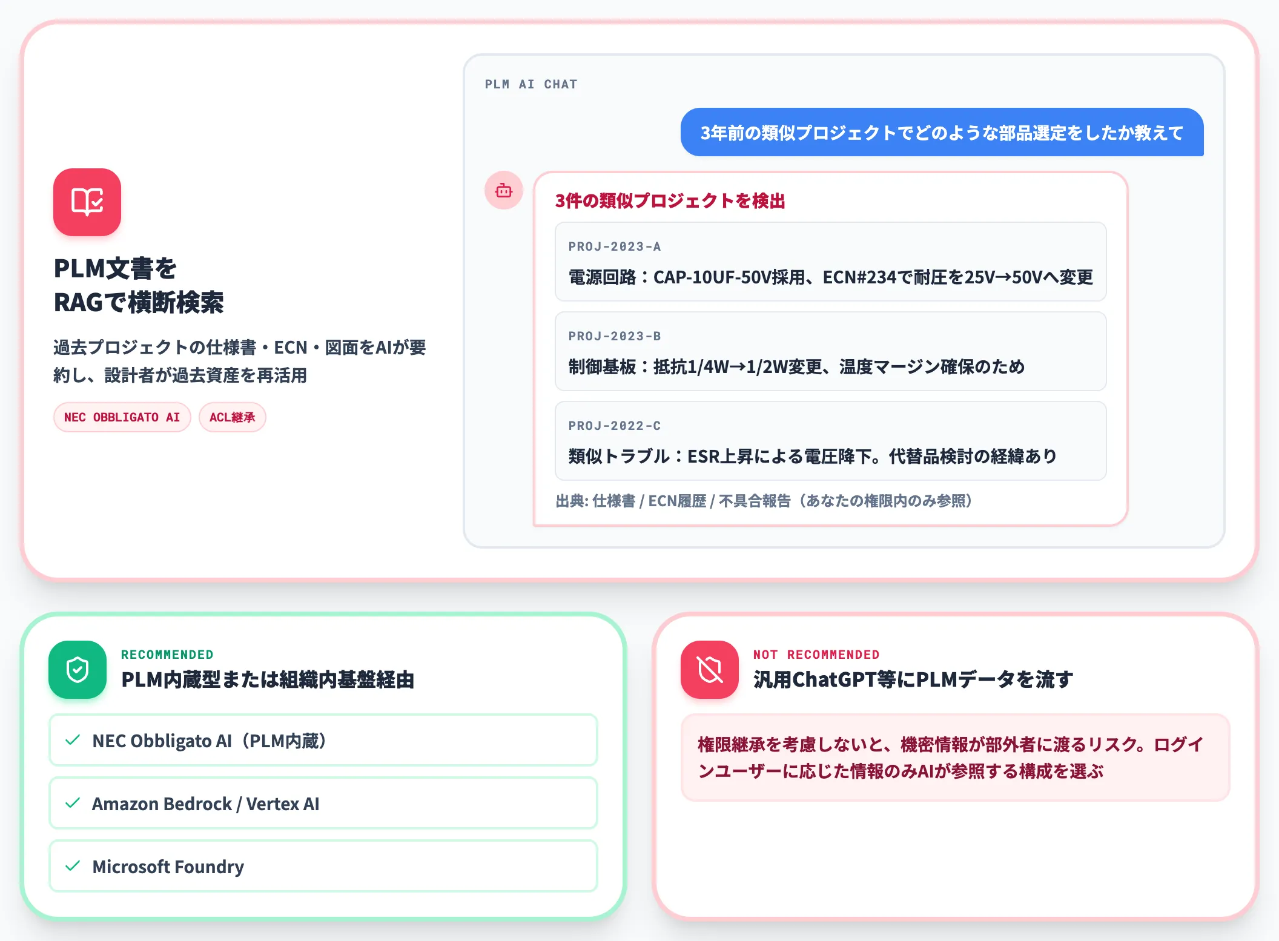Click the checkmark beside NEC Obbligato AI
The width and height of the screenshot is (1279, 941).
pyautogui.click(x=73, y=740)
